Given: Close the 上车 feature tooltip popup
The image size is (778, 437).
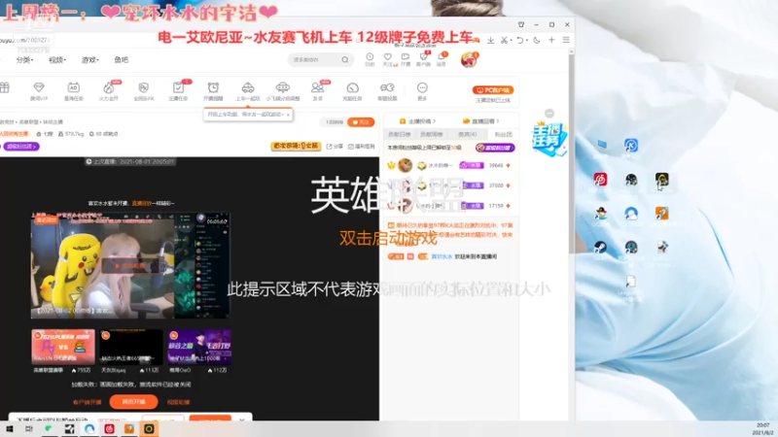Looking at the screenshot, I should pyautogui.click(x=288, y=115).
